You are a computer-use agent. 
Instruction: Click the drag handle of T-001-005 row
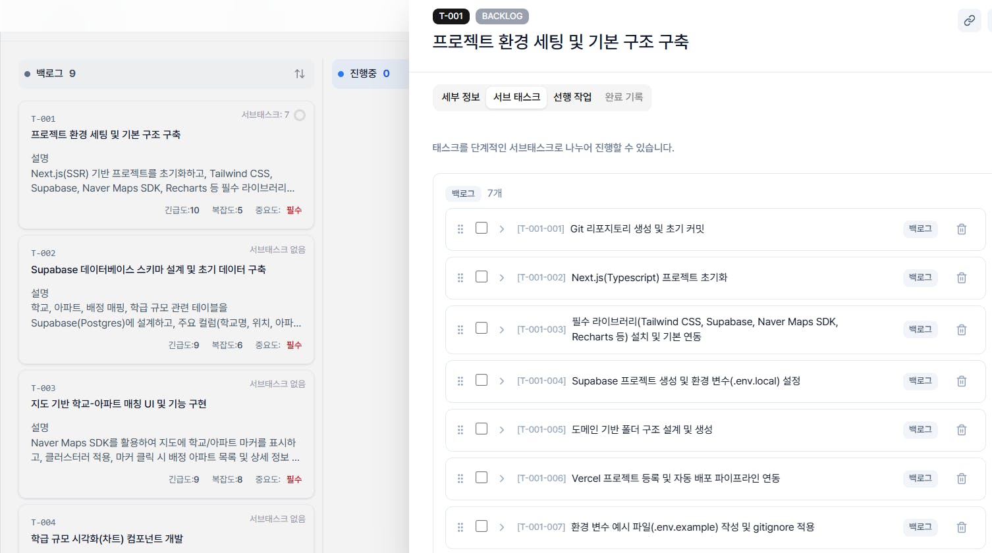click(x=460, y=429)
